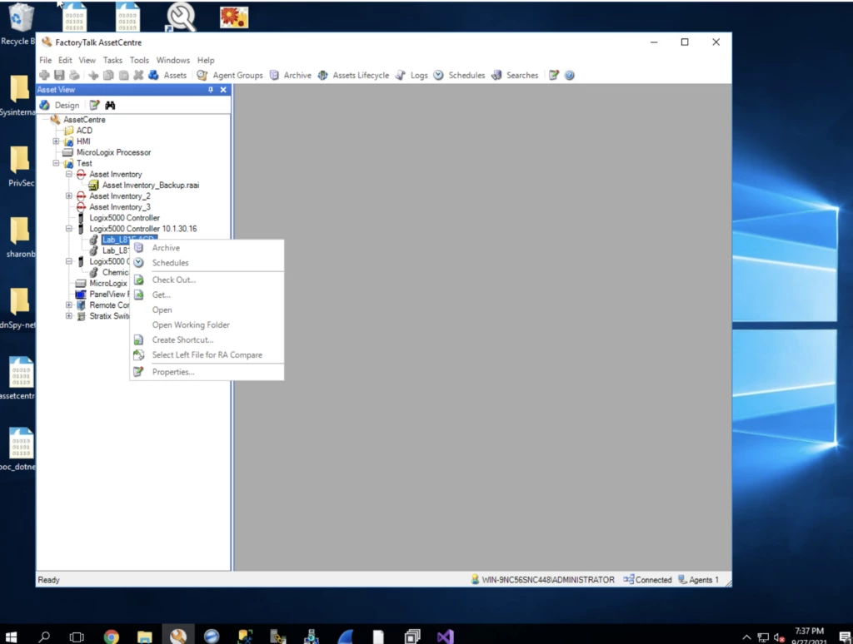Click the Schedules clock toolbar icon
Screen dimensions: 853x644
[x=439, y=75]
